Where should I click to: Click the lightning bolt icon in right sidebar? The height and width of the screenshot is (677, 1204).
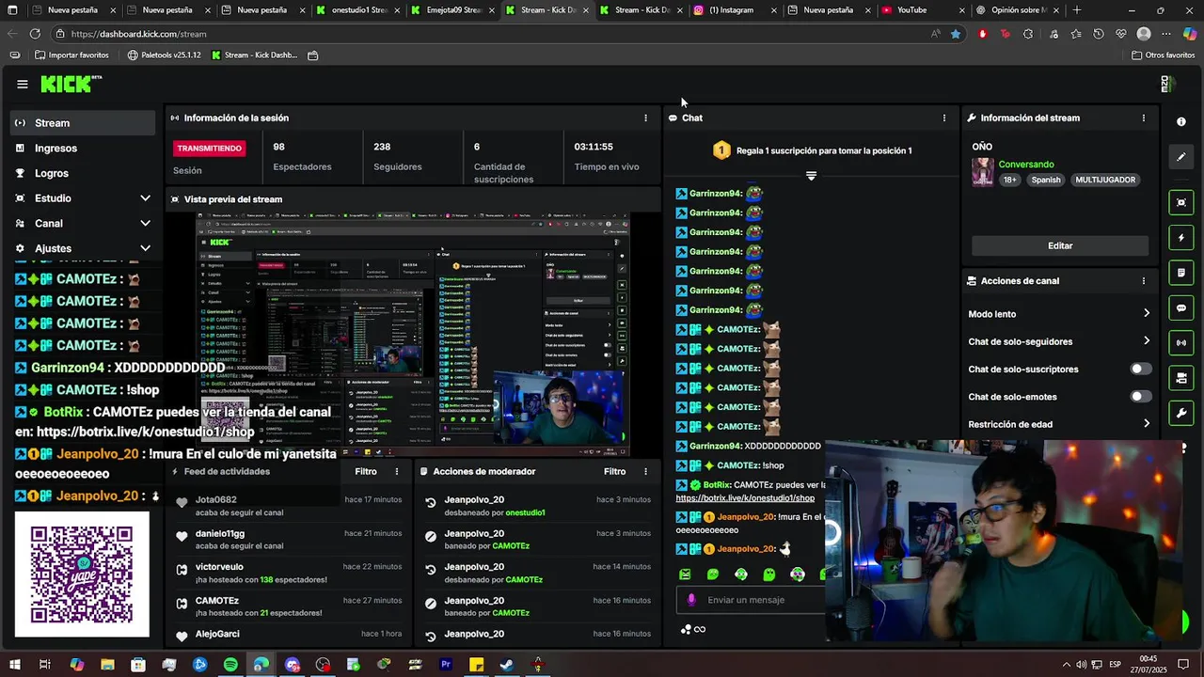pos(1181,238)
